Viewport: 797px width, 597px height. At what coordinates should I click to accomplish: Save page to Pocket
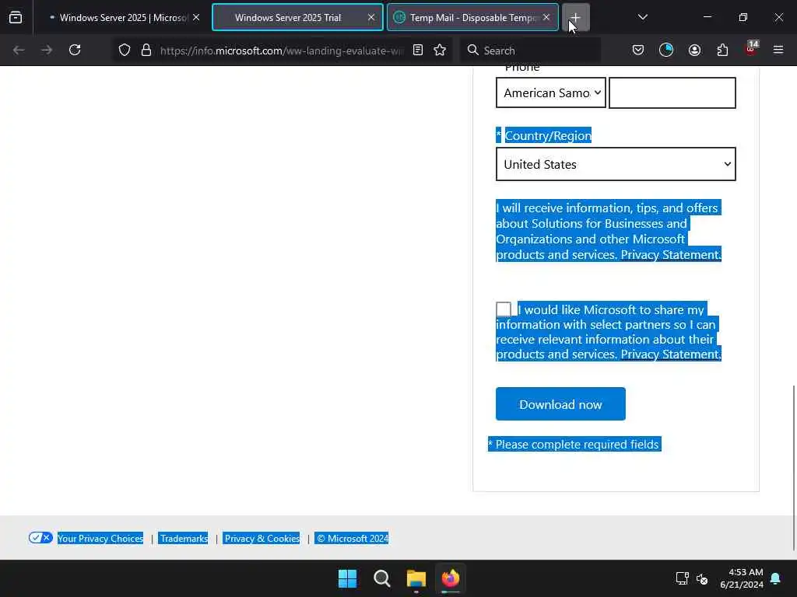click(638, 50)
